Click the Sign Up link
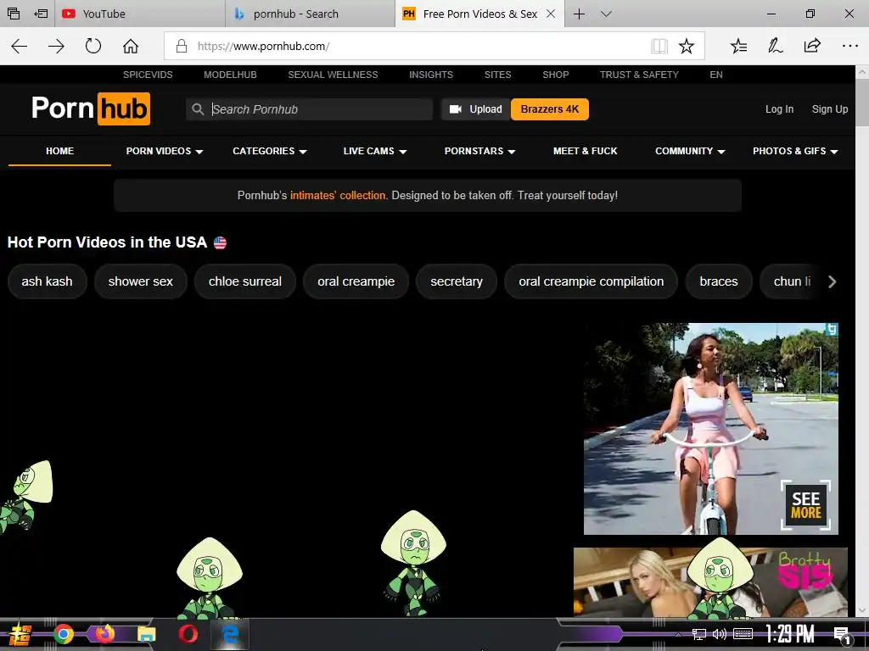Image resolution: width=869 pixels, height=651 pixels. 830,109
